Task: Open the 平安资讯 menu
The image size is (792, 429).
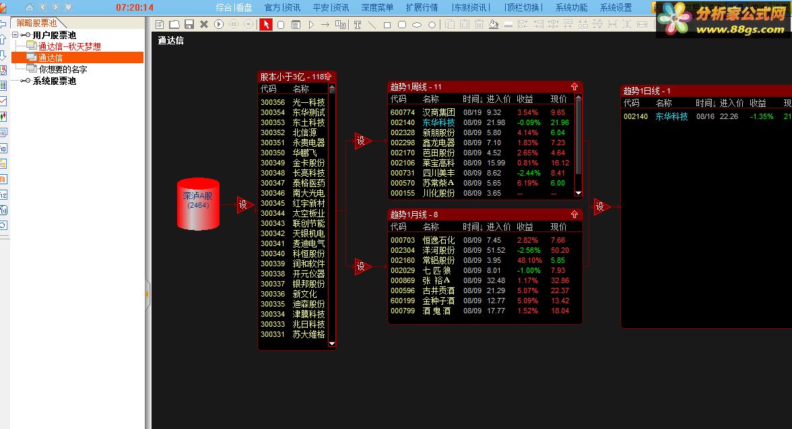Action: point(331,7)
